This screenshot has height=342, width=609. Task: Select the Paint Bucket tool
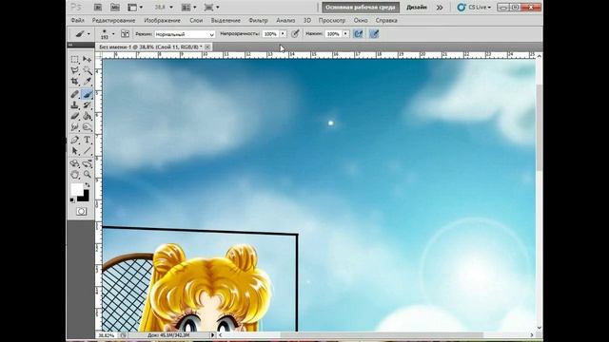pyautogui.click(x=87, y=116)
